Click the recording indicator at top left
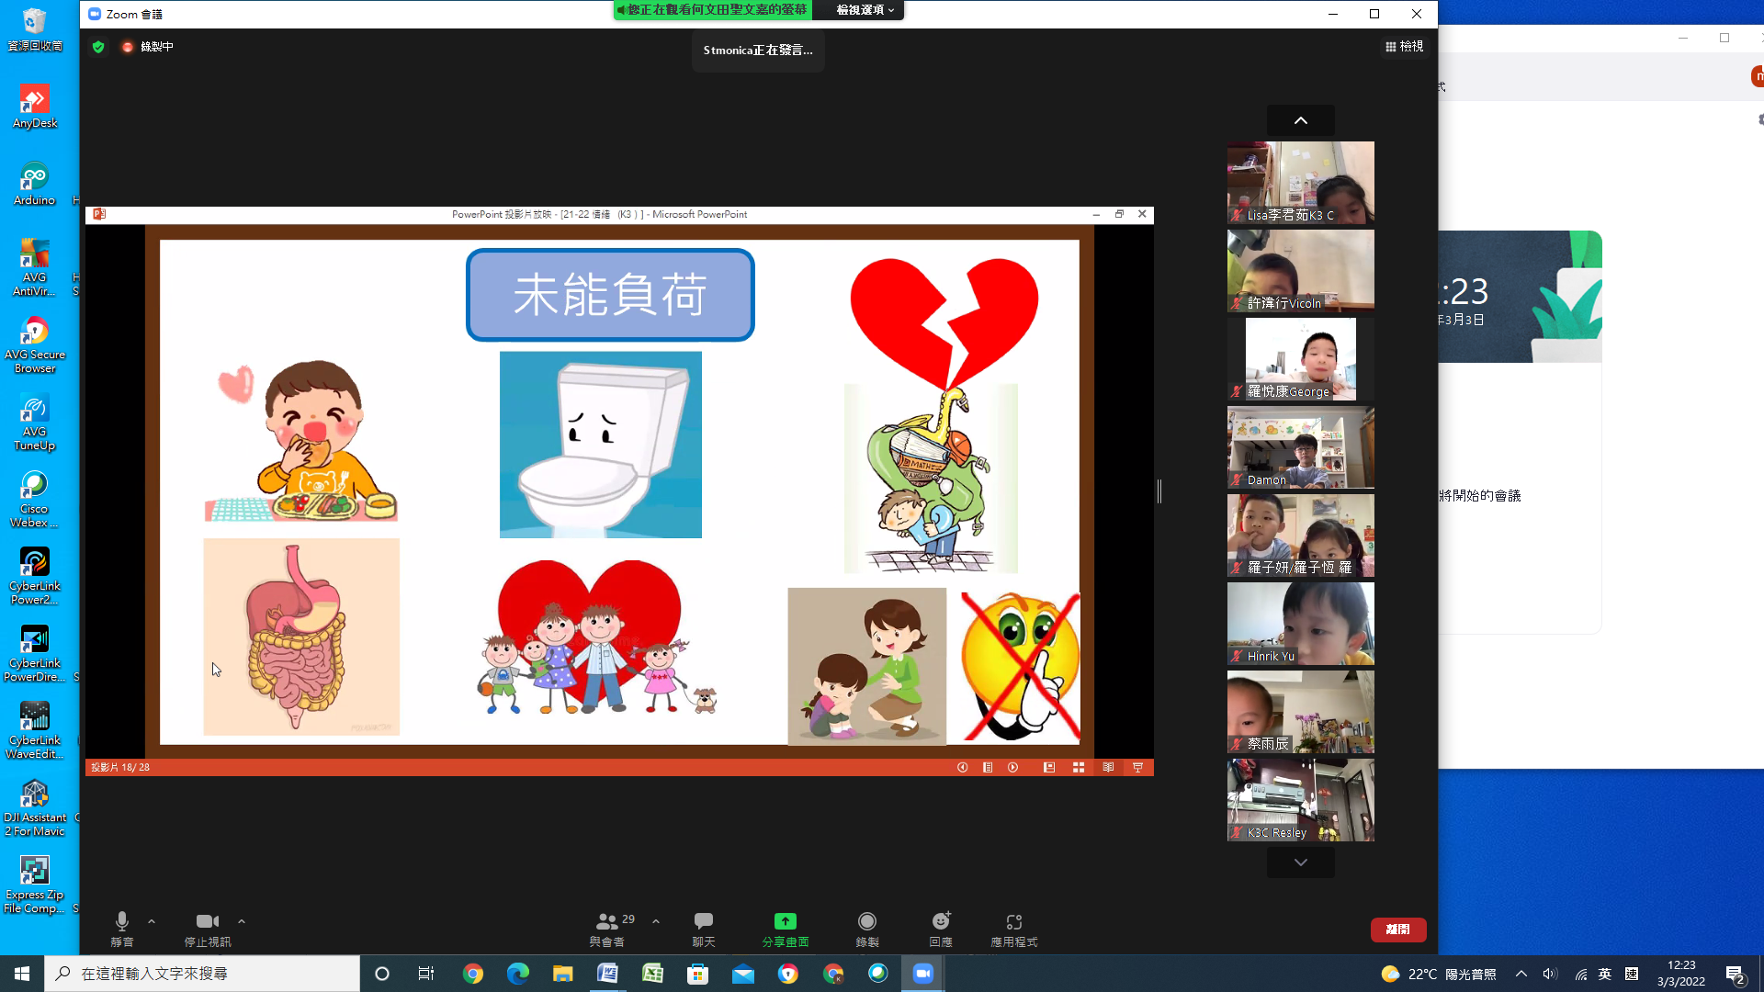The width and height of the screenshot is (1764, 992). 148,47
